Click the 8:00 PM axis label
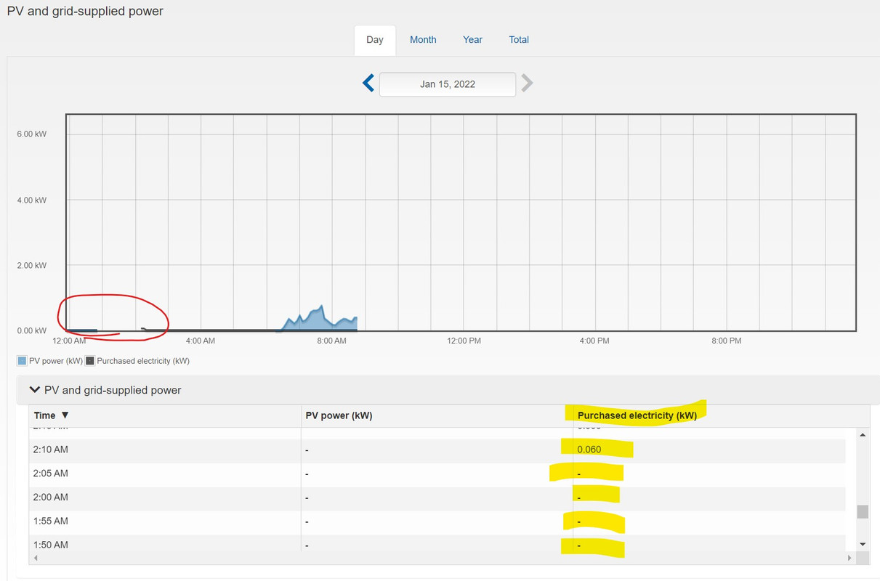The image size is (880, 581). (x=726, y=341)
